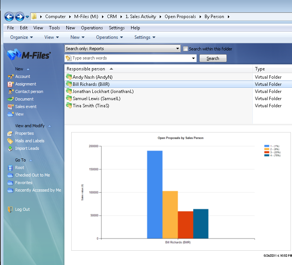292x265 pixels.
Task: Click the Mails and Labels tag icon
Action: [x=10, y=141]
